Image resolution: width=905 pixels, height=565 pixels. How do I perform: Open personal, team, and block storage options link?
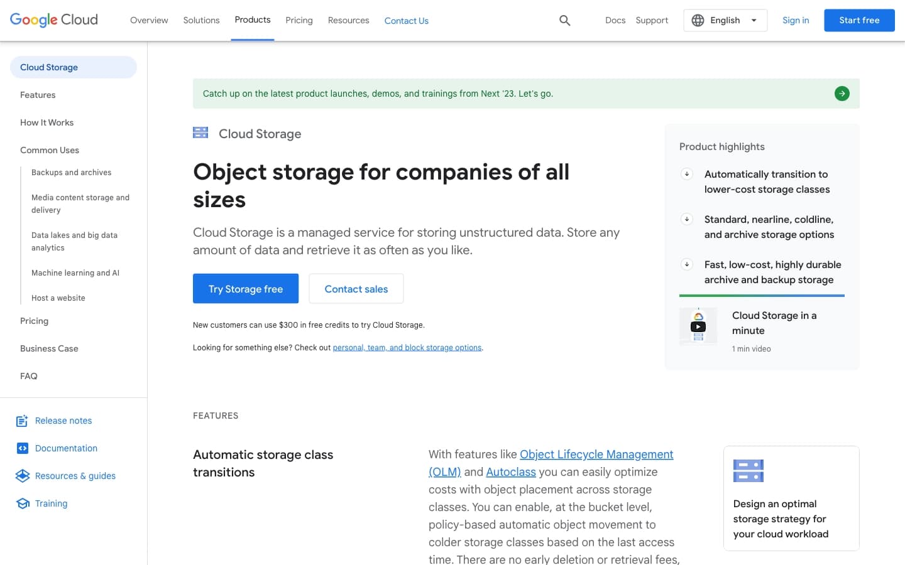click(407, 348)
